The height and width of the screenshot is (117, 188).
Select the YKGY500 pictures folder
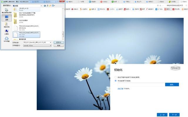[x=26, y=22]
